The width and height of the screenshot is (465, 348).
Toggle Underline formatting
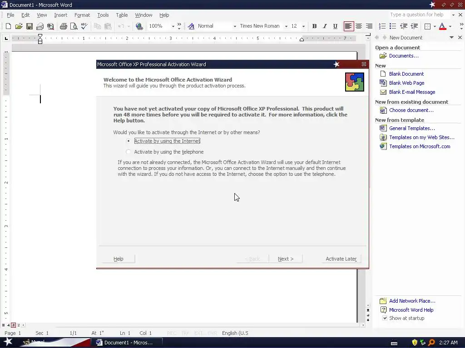pyautogui.click(x=335, y=26)
